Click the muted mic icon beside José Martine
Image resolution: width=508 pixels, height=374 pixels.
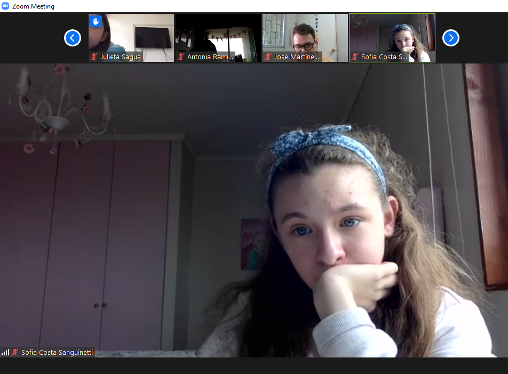[x=268, y=57]
